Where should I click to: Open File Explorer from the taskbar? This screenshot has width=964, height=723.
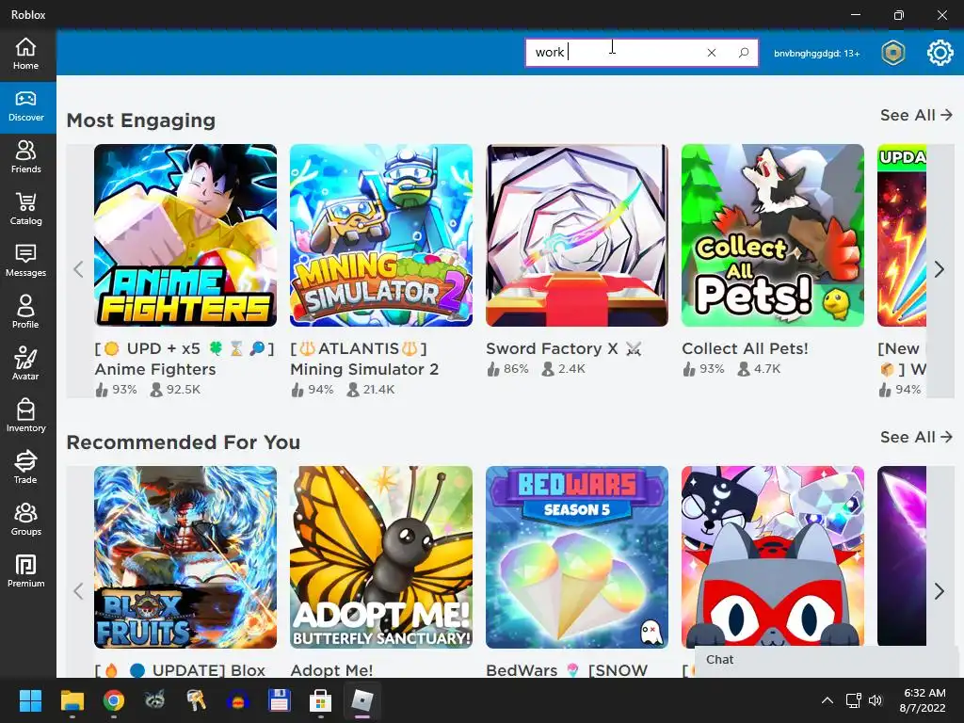pos(72,700)
